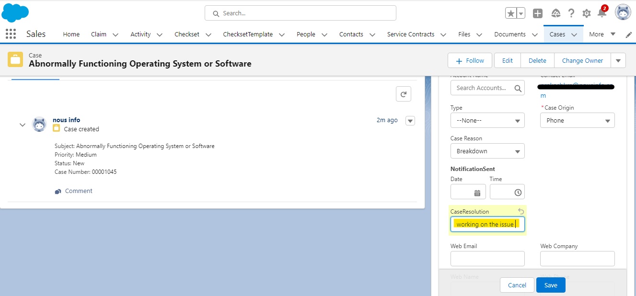Image resolution: width=636 pixels, height=296 pixels.
Task: Open the Files tab
Action: (464, 34)
